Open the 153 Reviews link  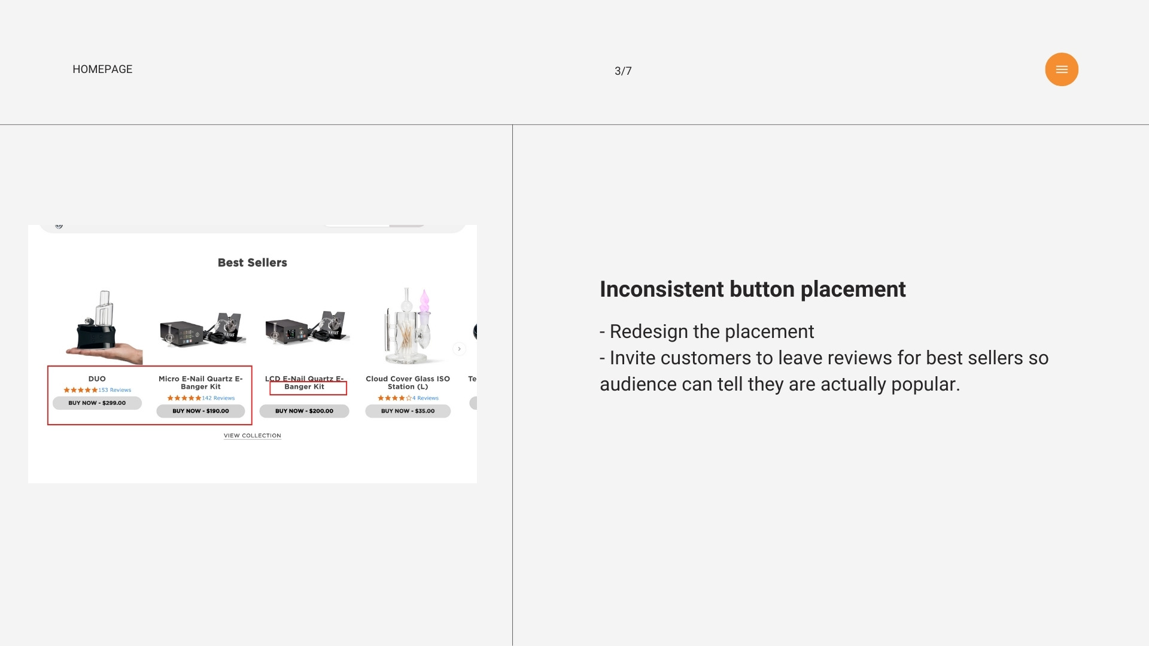(x=115, y=390)
